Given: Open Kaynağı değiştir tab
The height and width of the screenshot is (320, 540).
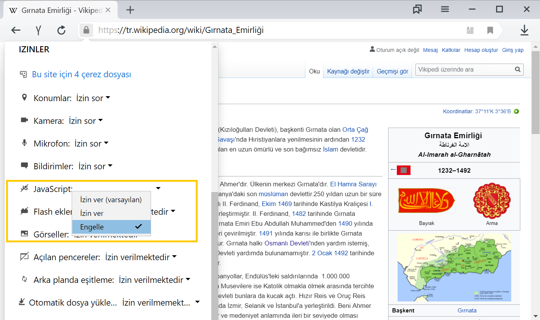Looking at the screenshot, I should pos(348,71).
